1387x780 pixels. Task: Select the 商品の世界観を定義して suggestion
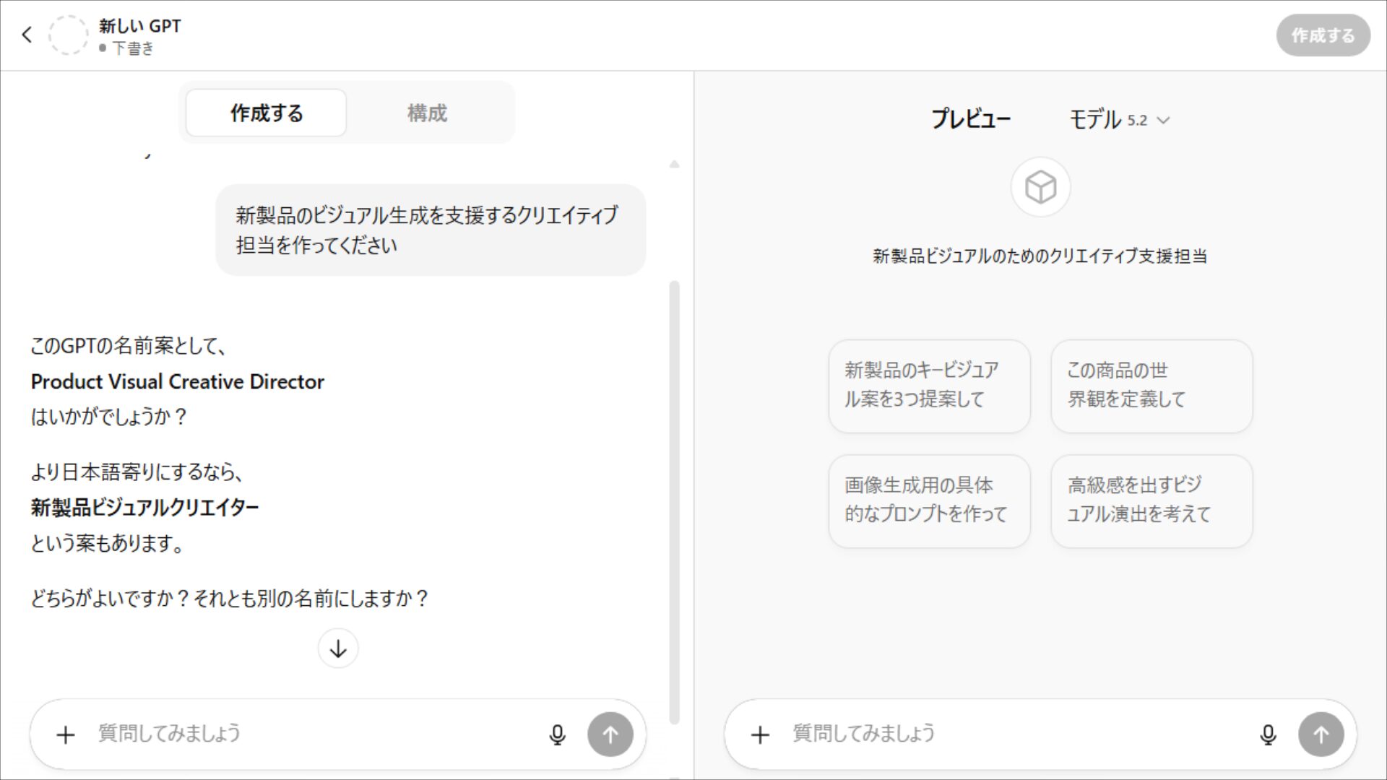1151,386
